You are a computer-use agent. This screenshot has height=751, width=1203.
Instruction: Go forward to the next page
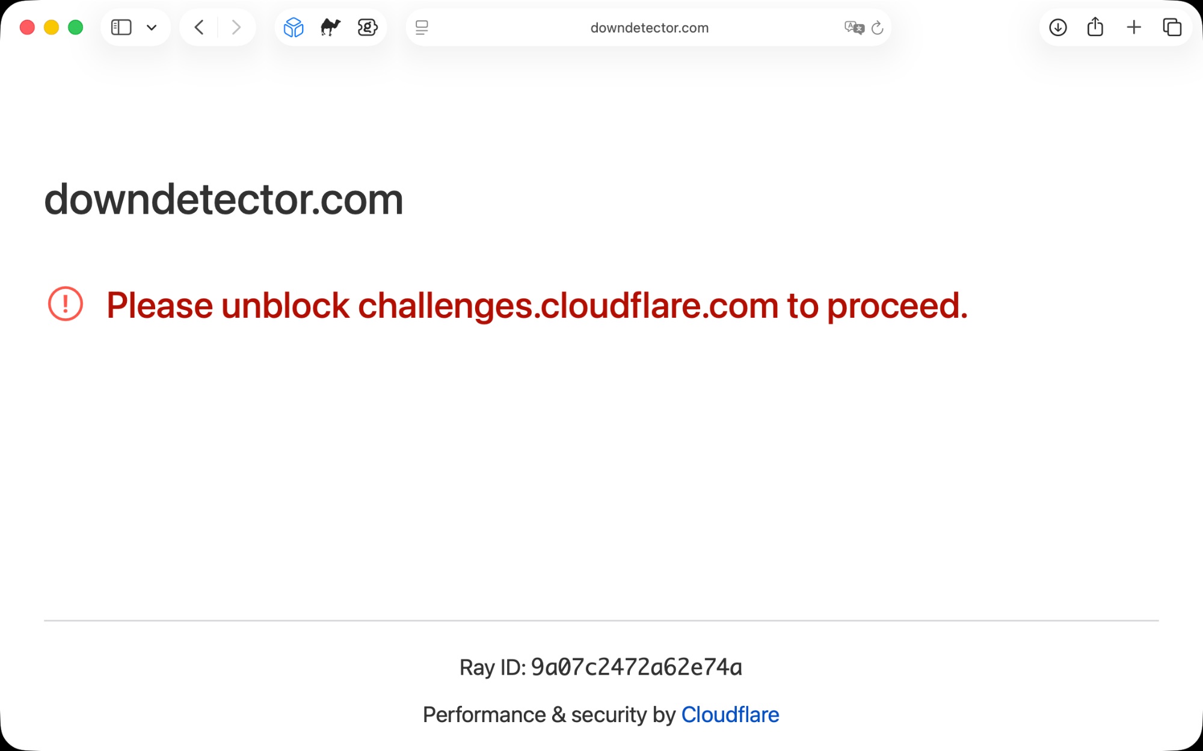[236, 27]
